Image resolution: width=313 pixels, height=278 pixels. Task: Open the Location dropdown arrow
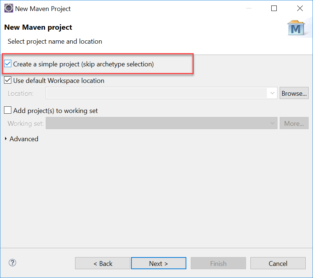(x=272, y=93)
